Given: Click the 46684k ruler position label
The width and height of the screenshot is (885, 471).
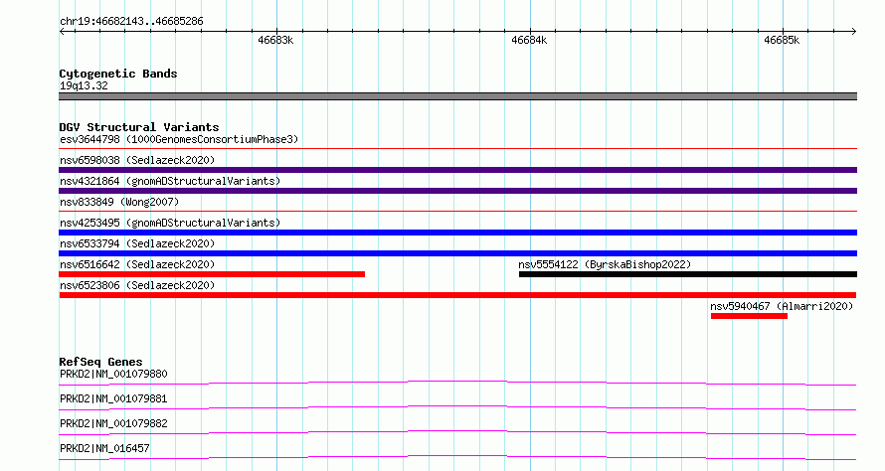Looking at the screenshot, I should click(x=529, y=40).
